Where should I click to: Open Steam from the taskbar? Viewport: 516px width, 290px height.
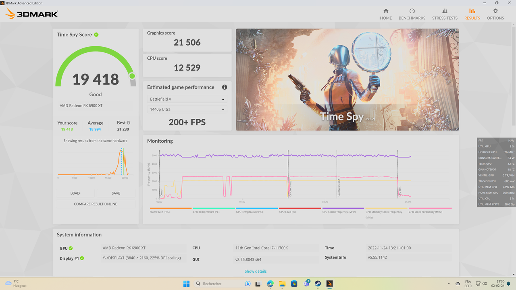tap(318, 284)
